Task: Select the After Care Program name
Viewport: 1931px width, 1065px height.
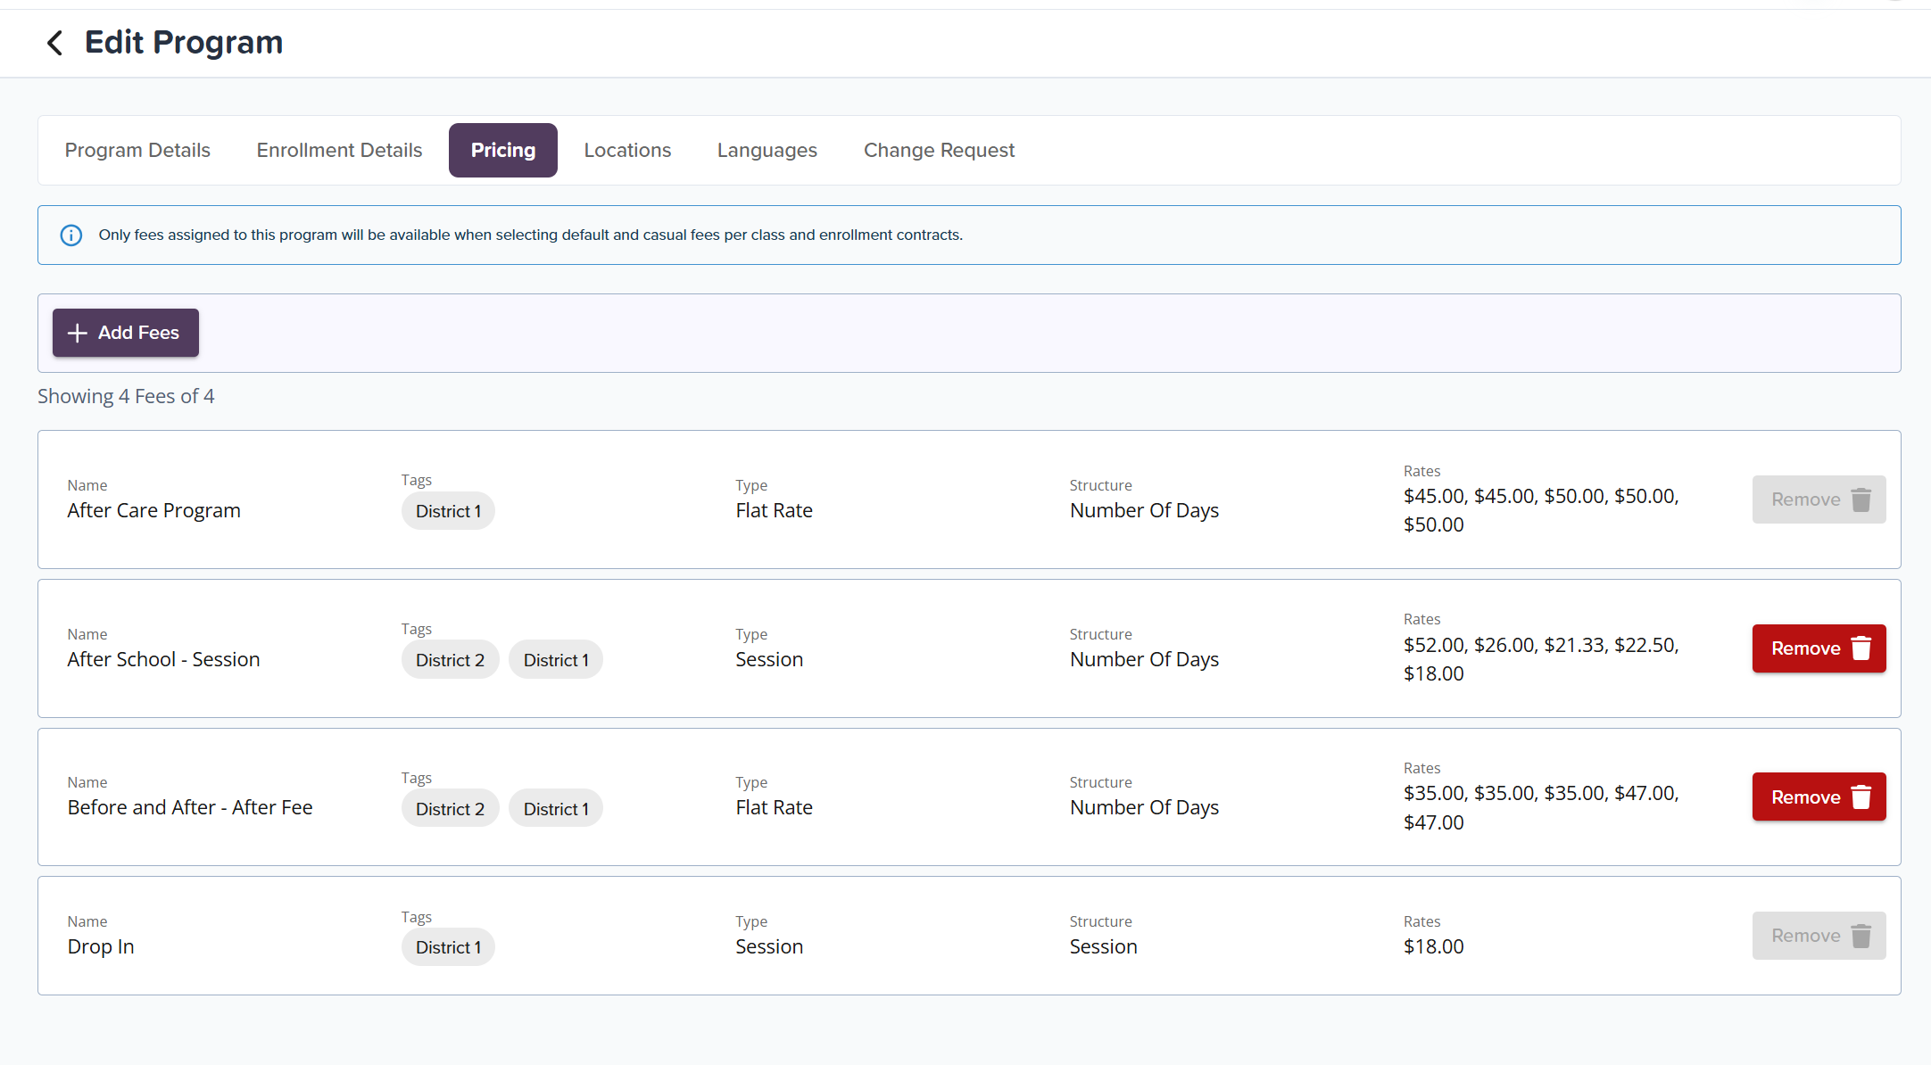Action: tap(153, 510)
